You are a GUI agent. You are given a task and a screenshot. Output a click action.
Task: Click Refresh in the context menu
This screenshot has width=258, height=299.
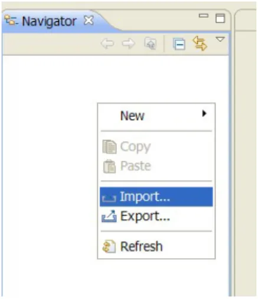(x=156, y=246)
